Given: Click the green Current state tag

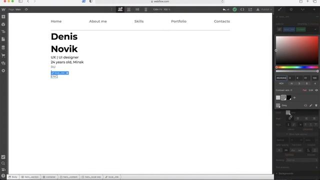Looking at the screenshot, I should pos(301,29).
